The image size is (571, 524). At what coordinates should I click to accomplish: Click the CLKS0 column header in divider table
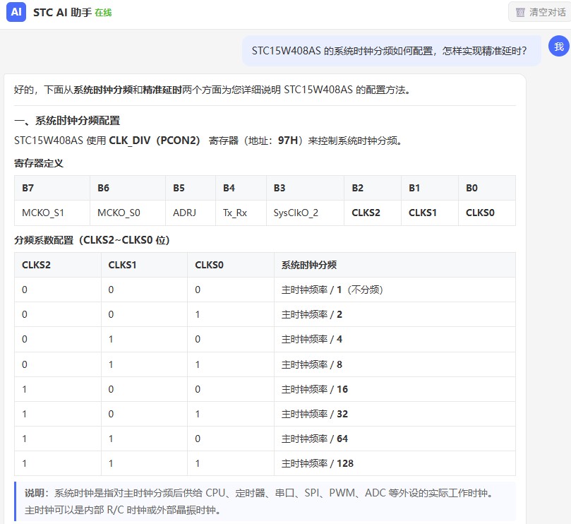click(x=231, y=265)
